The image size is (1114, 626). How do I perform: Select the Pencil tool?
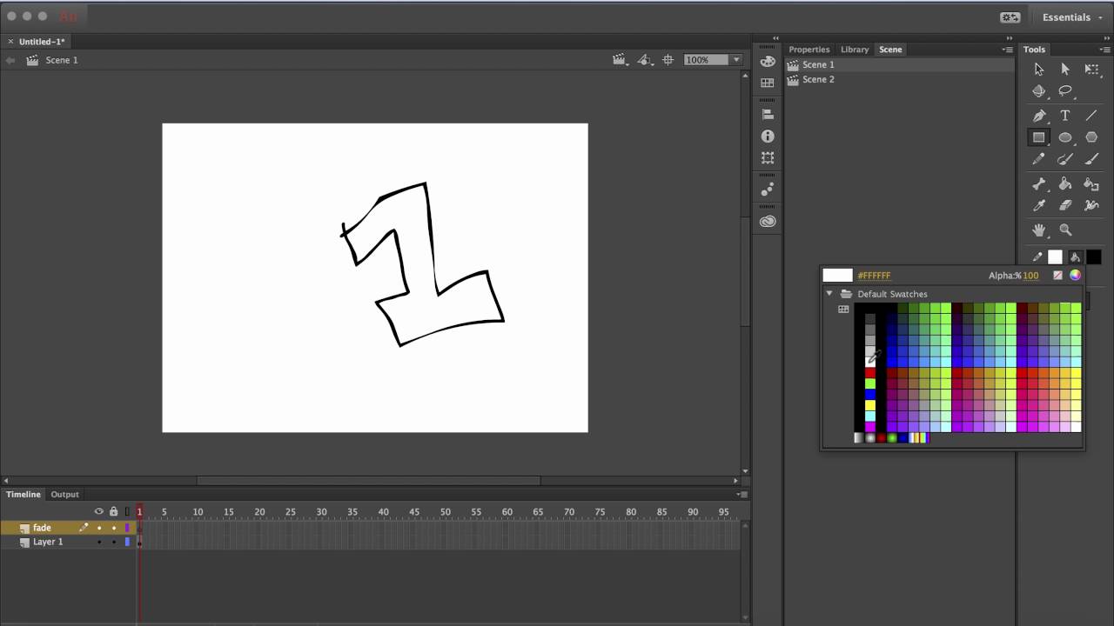tap(1039, 159)
